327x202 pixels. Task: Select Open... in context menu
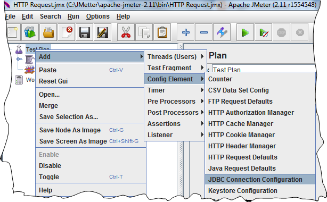pos(90,94)
